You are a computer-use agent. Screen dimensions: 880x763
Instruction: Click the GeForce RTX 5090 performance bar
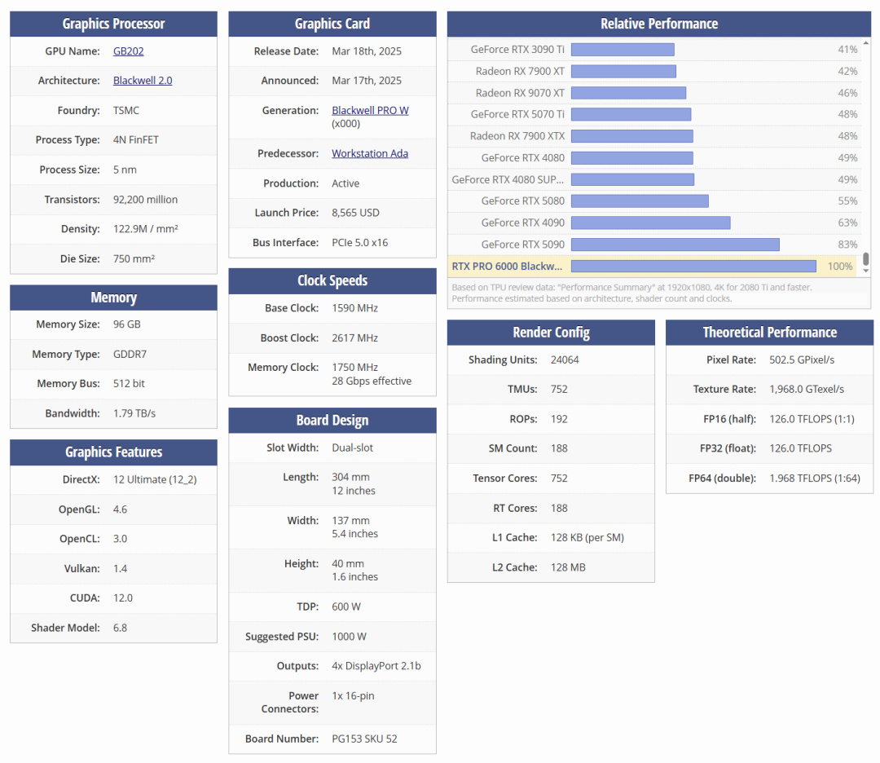point(675,245)
